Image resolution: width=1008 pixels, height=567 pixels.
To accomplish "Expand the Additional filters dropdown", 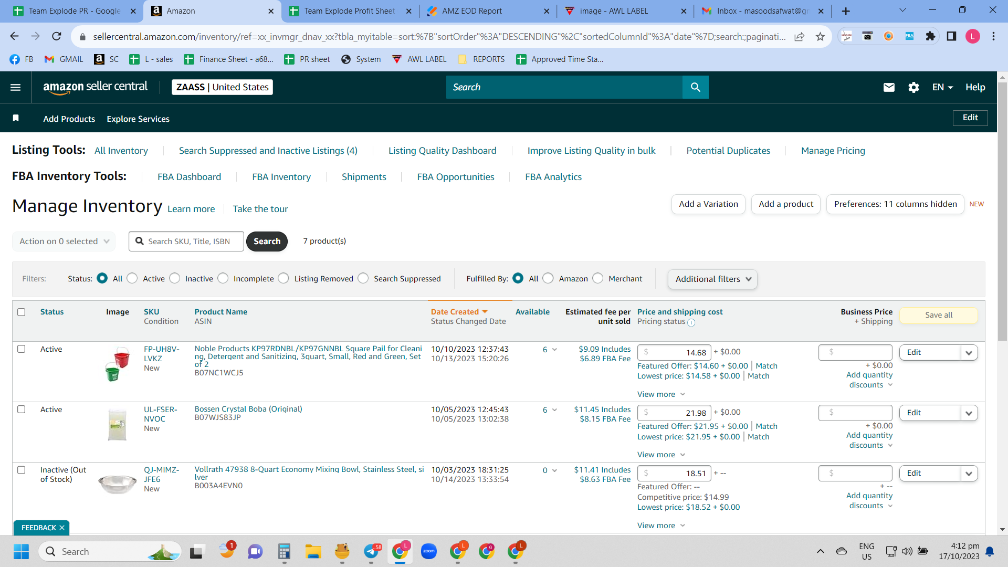I will click(712, 279).
